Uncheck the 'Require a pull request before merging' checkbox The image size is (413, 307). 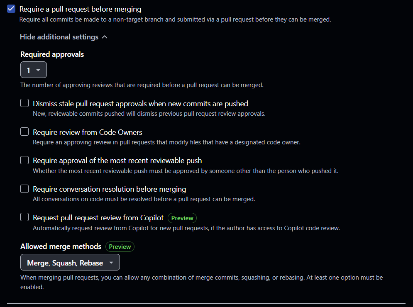point(12,9)
